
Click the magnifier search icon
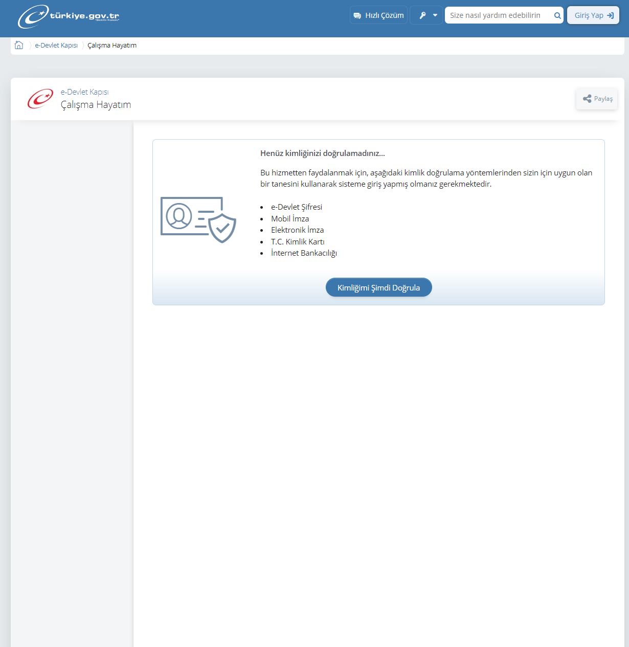(557, 15)
